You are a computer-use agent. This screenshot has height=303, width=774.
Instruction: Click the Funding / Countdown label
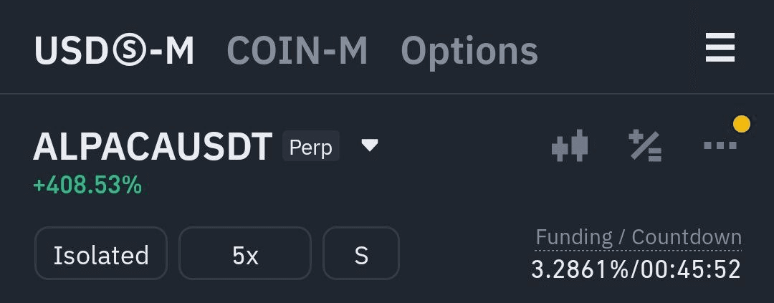pos(639,237)
